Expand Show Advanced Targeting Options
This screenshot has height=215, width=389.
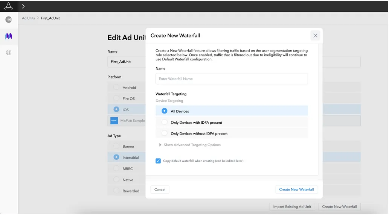click(190, 145)
